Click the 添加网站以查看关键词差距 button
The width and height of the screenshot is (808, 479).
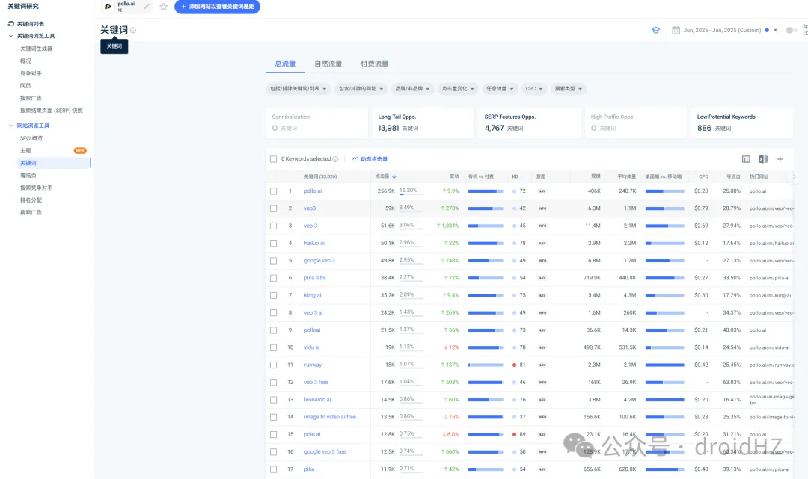(217, 7)
